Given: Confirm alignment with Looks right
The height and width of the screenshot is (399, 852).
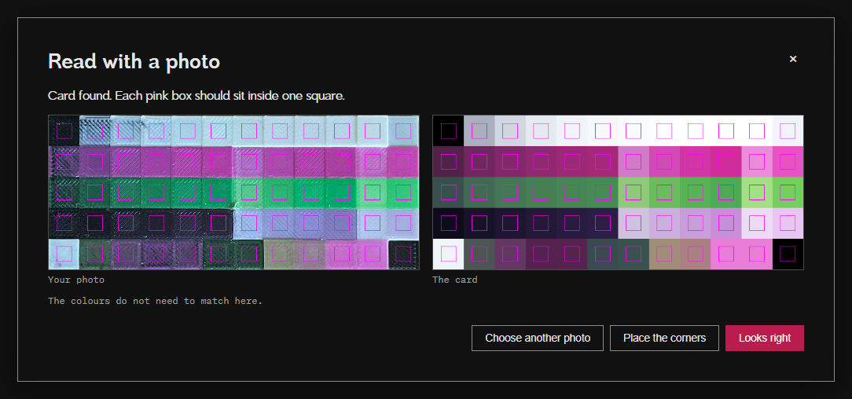Looking at the screenshot, I should pyautogui.click(x=765, y=339).
